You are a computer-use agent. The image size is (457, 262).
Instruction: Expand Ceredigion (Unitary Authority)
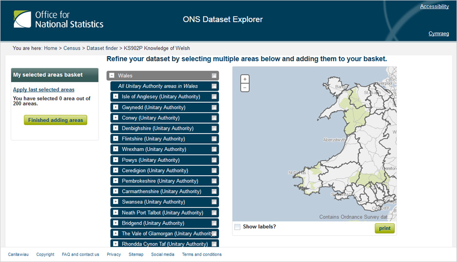(x=116, y=170)
